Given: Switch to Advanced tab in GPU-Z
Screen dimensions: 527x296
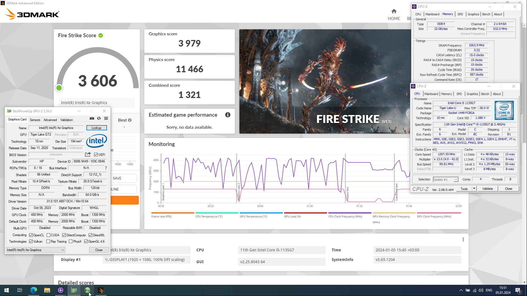Looking at the screenshot, I should tap(50, 120).
